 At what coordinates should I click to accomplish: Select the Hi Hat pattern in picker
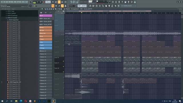click(x=46, y=30)
